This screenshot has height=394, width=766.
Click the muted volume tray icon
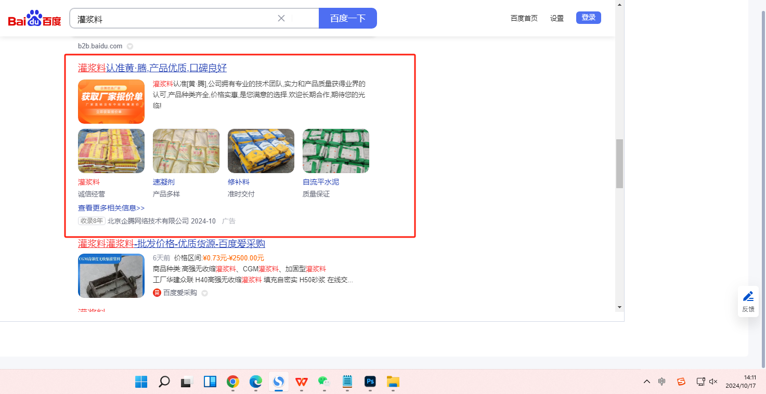click(713, 382)
